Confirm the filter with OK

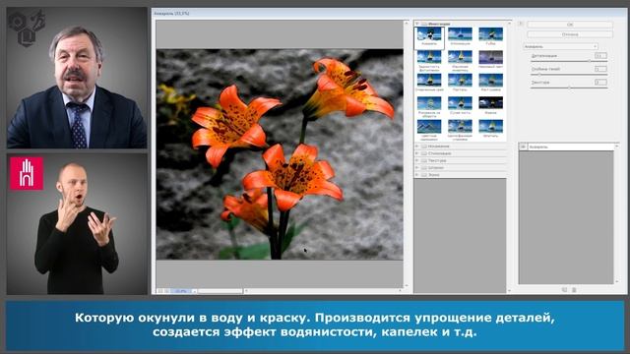(570, 25)
